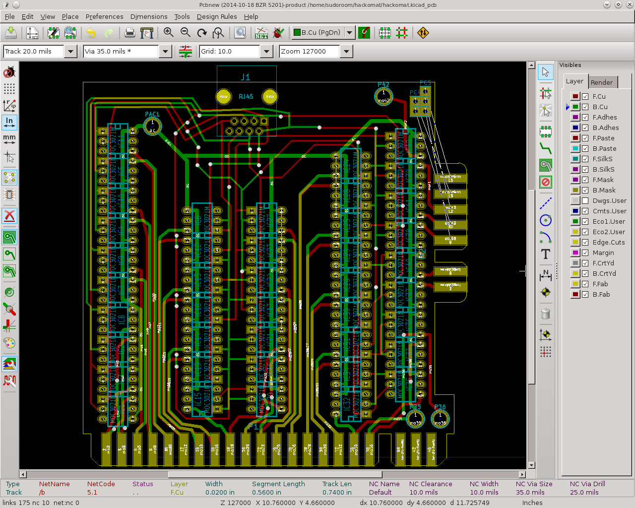Open the Via 35.0 mils dropdown
Viewport: 635px width, 508px height.
165,51
